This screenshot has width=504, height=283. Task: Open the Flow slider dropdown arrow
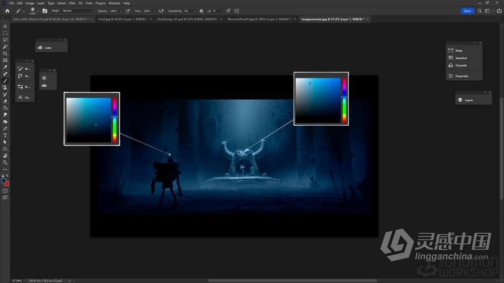point(154,11)
